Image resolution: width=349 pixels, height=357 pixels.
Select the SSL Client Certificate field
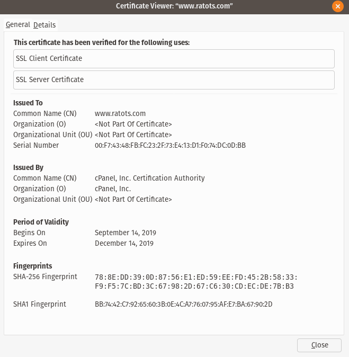click(x=174, y=58)
